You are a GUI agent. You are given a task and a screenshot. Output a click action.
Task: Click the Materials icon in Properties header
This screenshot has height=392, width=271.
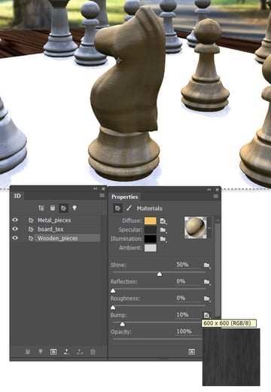[x=117, y=208]
